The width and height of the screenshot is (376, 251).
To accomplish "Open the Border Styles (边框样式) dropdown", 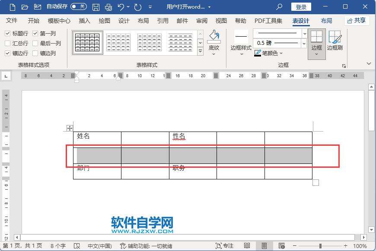I will 241,53.
